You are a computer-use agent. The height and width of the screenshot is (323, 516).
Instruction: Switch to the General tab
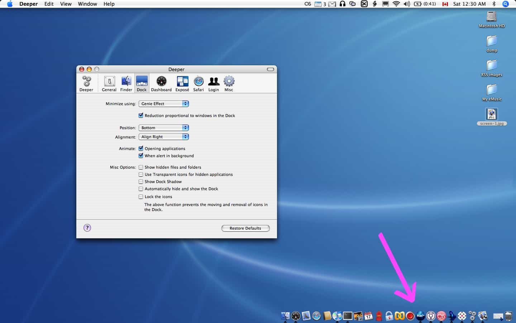(x=109, y=83)
